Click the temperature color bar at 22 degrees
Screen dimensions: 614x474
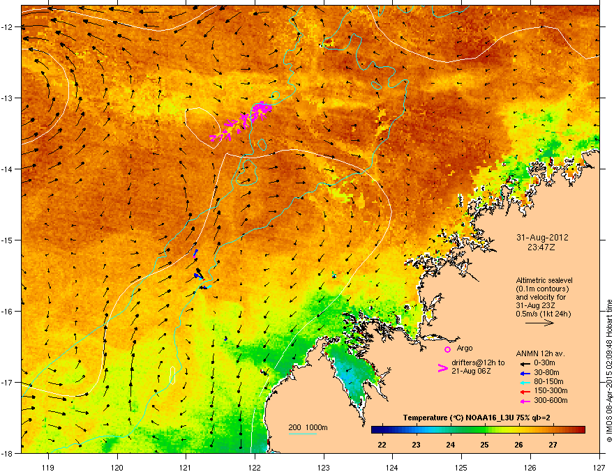[382, 429]
